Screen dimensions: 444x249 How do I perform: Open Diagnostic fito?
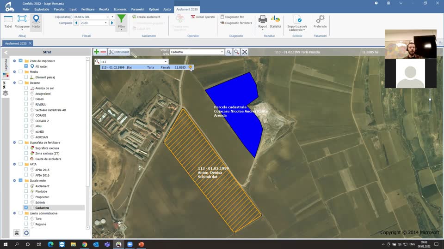coord(233,17)
